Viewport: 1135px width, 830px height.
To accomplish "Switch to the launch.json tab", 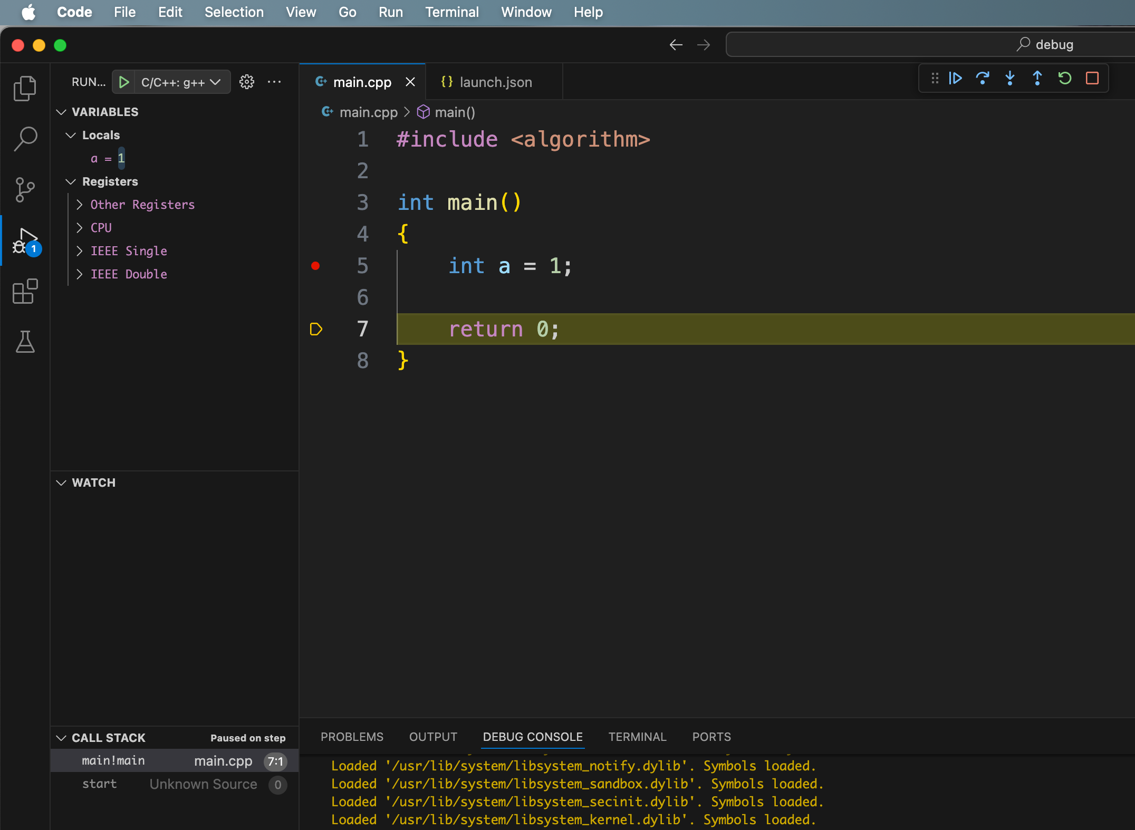I will [x=495, y=82].
